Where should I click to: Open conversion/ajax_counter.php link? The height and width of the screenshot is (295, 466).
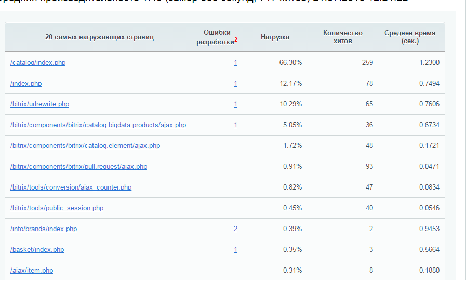click(71, 187)
